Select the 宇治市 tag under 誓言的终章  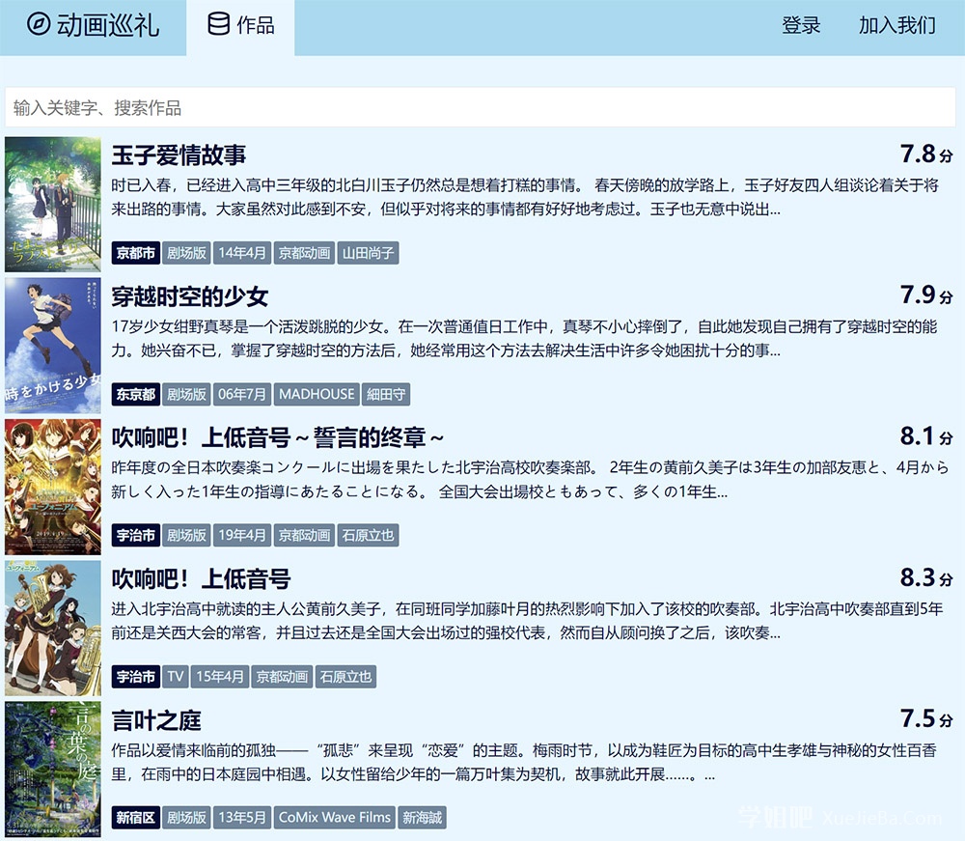pos(135,535)
